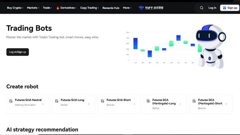Click the Trading Bots heading
This screenshot has width=240, height=135.
click(x=29, y=28)
